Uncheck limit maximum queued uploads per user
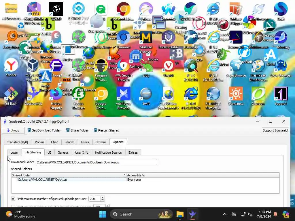 (13, 199)
